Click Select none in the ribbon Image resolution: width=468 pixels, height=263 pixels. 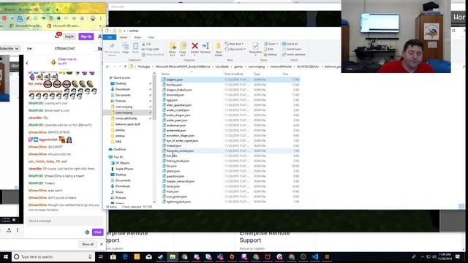pyautogui.click(x=291, y=49)
